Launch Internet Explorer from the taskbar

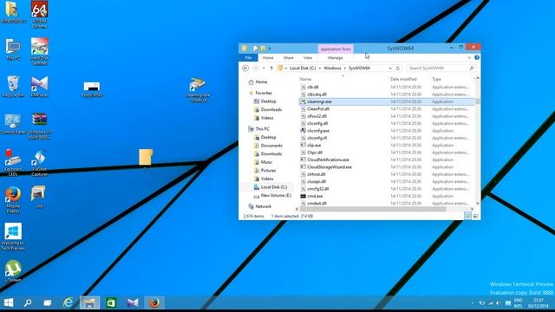(68, 302)
